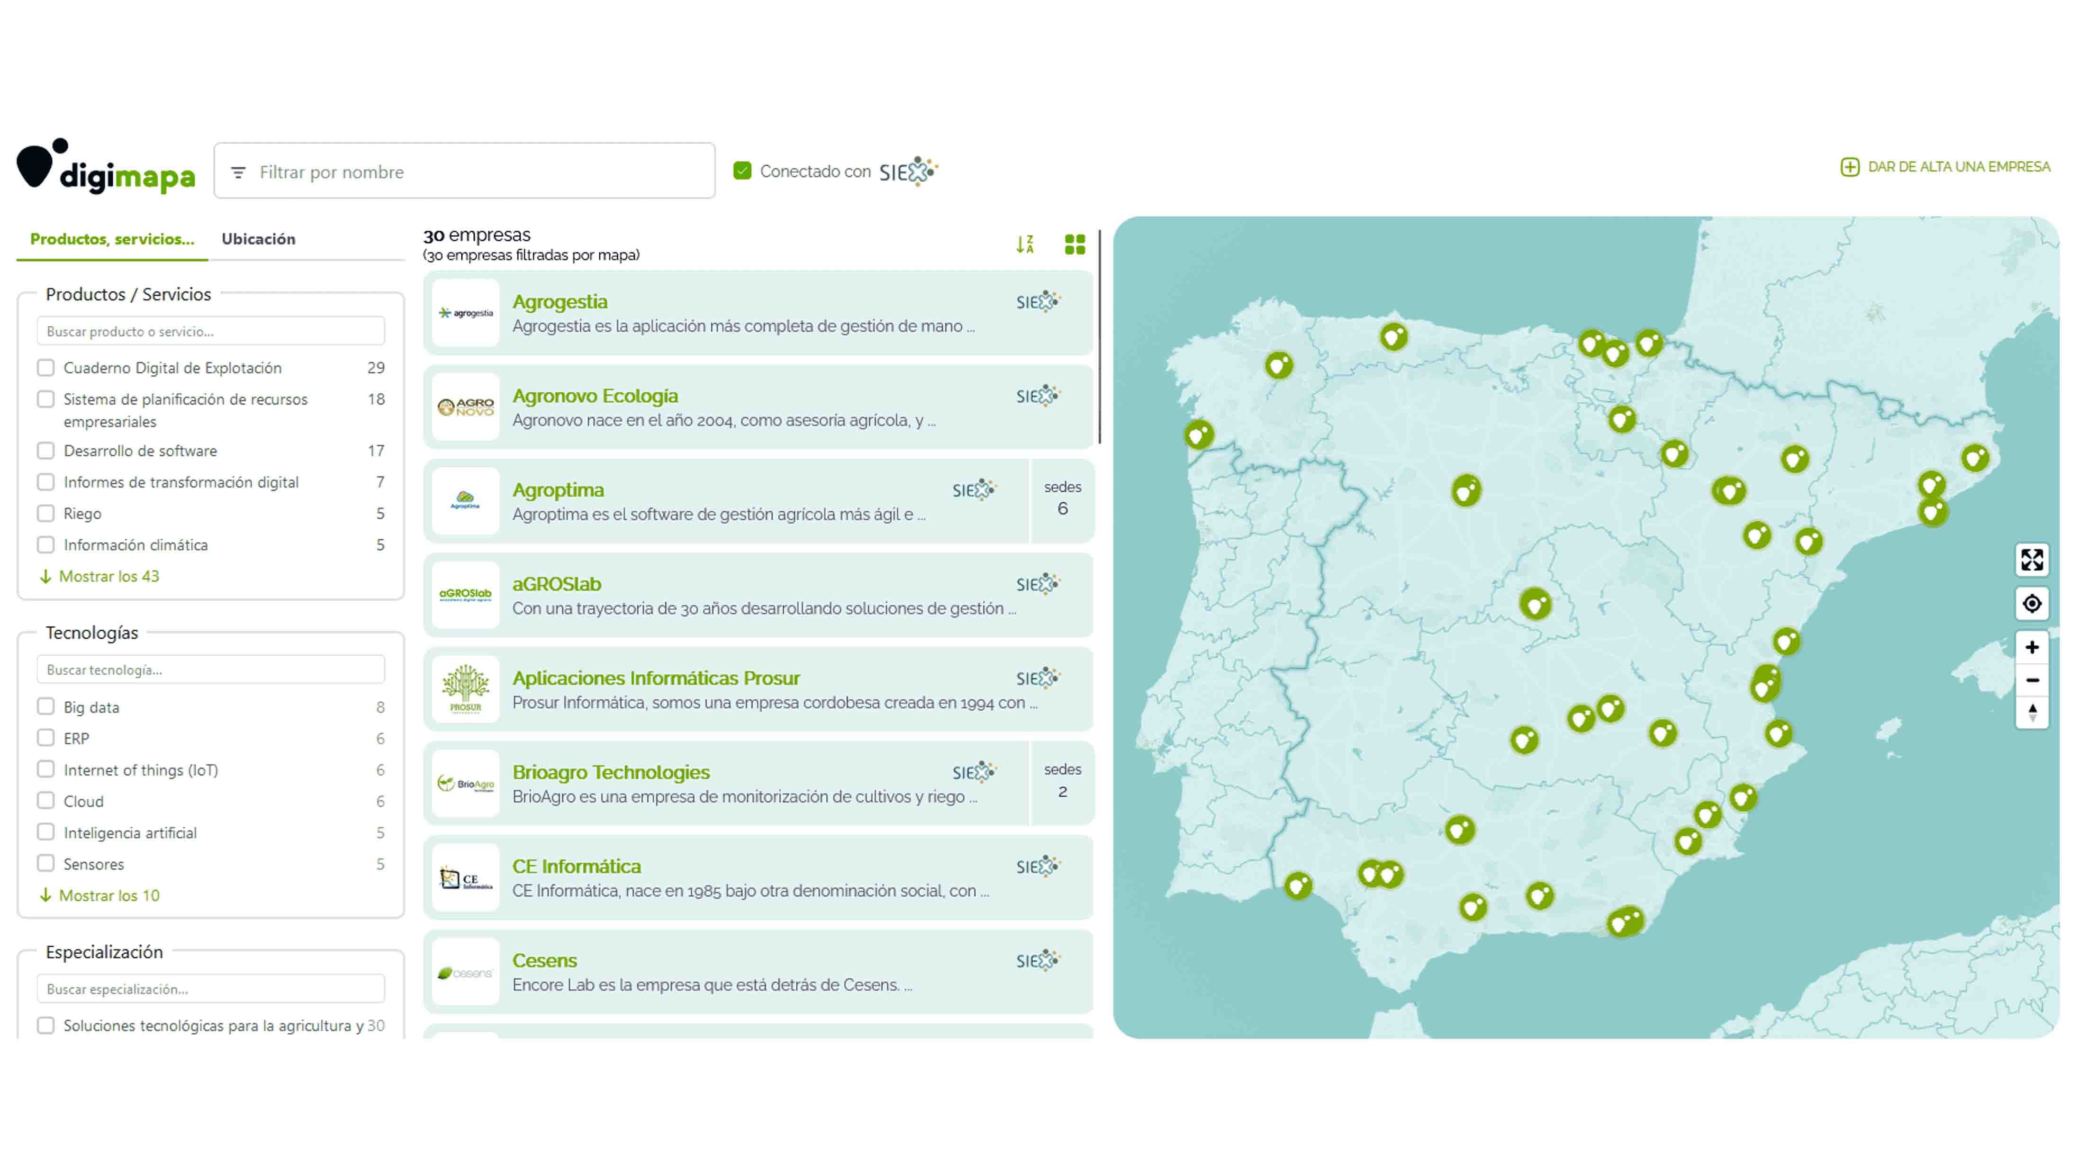Check Inteligencia artificial filter
The width and height of the screenshot is (2087, 1175).
coord(46,832)
